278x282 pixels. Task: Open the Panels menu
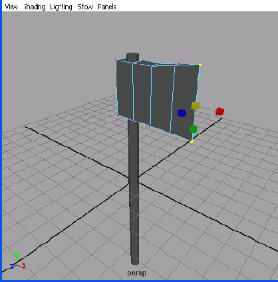pyautogui.click(x=107, y=7)
